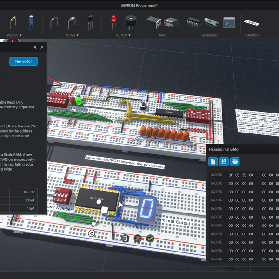The image size is (279, 279).
Task: Click the 'Decimal Output' label on the board
Action: click(173, 222)
